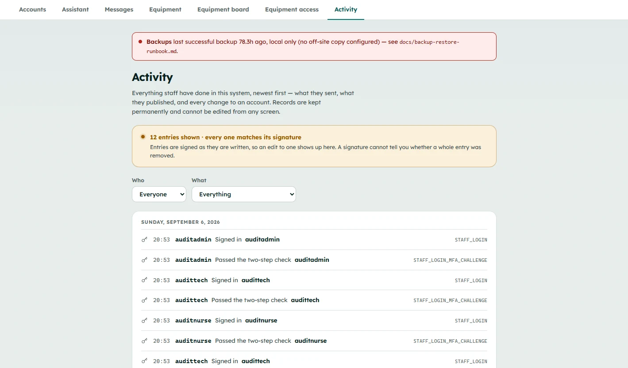Click 20:53 time in audittech two-step check row
The width and height of the screenshot is (628, 368).
coord(162,300)
